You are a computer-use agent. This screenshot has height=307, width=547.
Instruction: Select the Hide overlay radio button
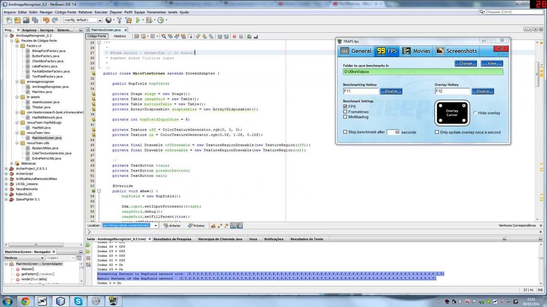[x=475, y=113]
